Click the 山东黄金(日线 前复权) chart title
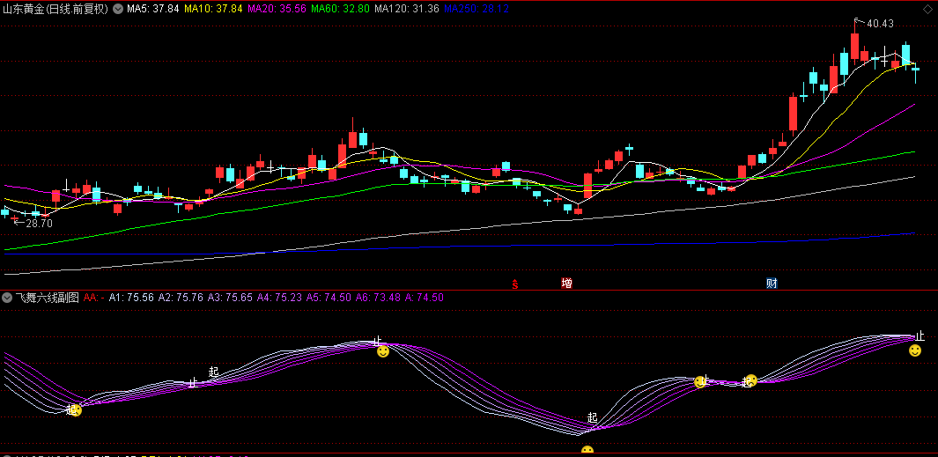 [55, 9]
